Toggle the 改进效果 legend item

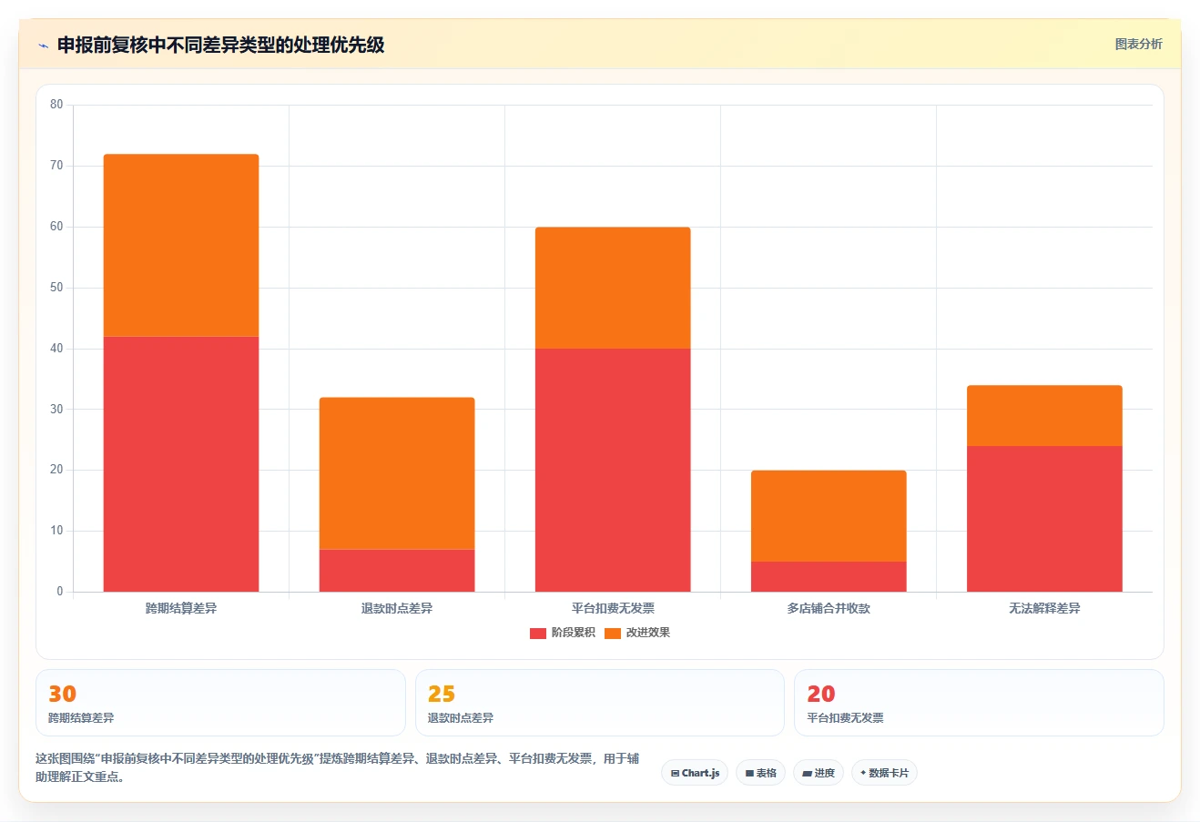pos(637,633)
